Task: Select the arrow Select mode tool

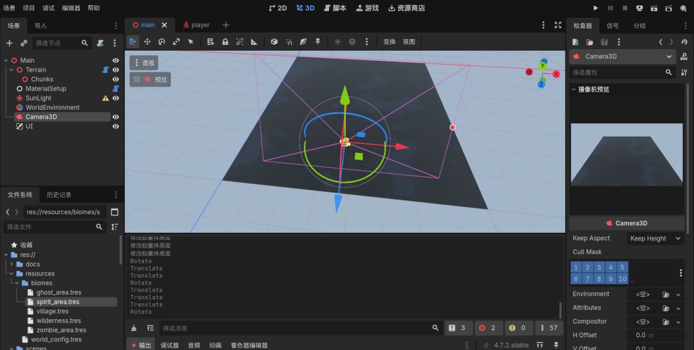Action: click(x=191, y=42)
